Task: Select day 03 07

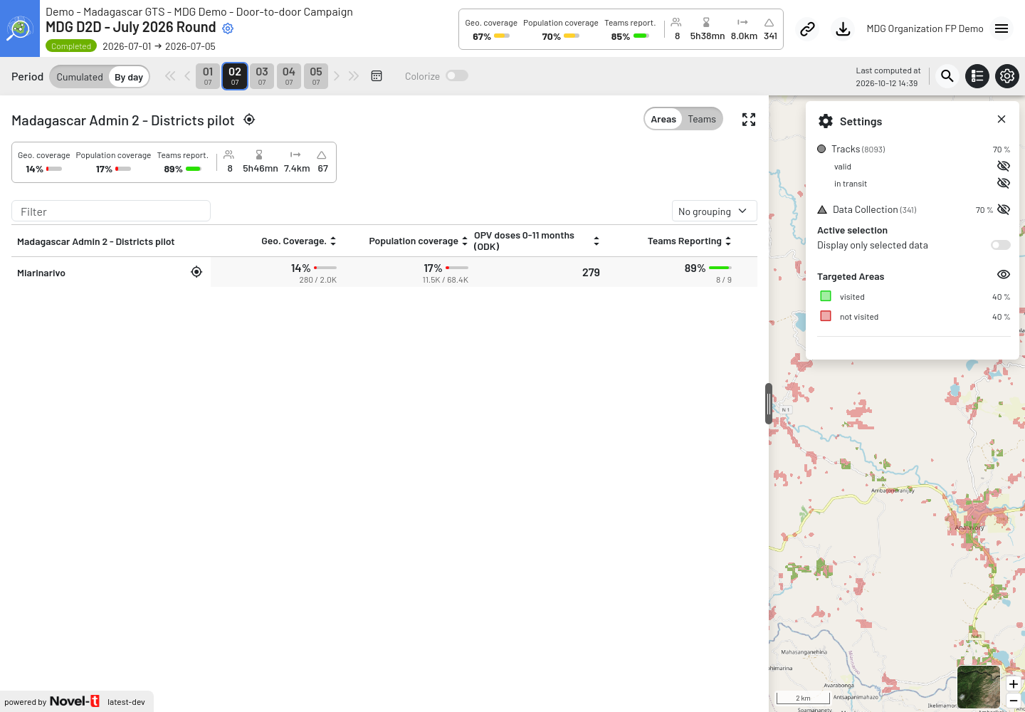Action: pos(262,76)
